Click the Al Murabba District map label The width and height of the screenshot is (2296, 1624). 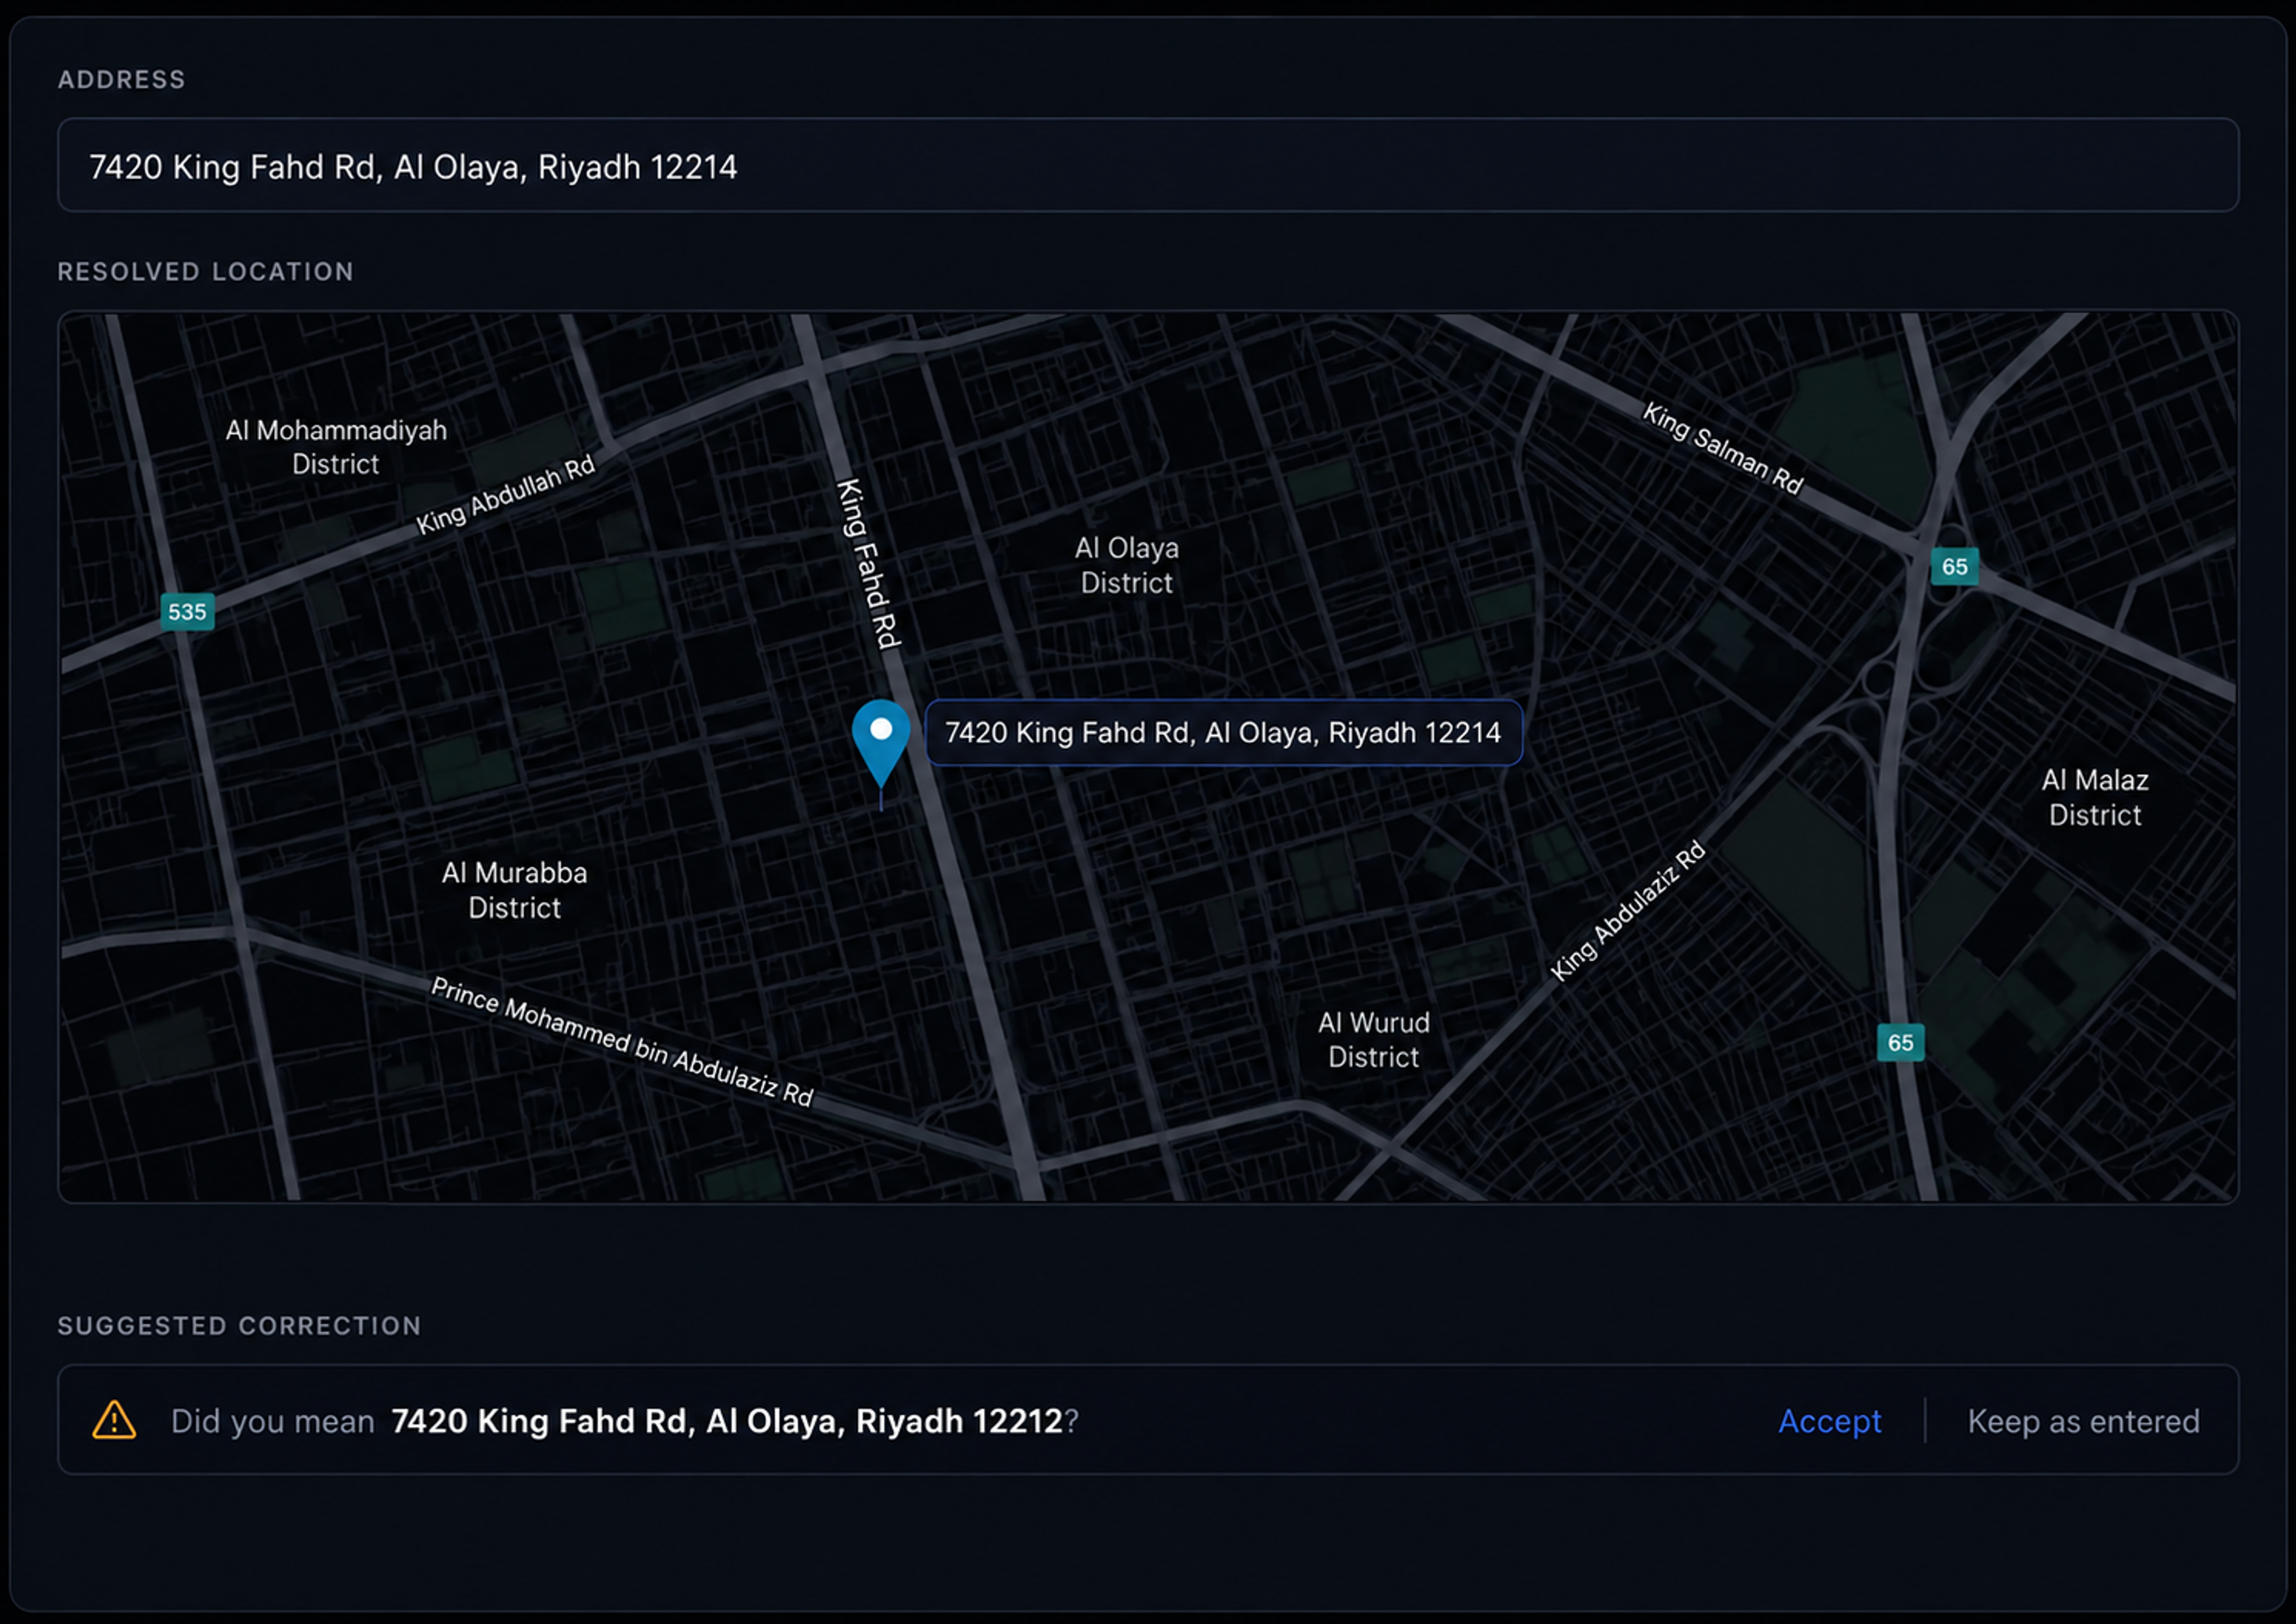pos(514,890)
